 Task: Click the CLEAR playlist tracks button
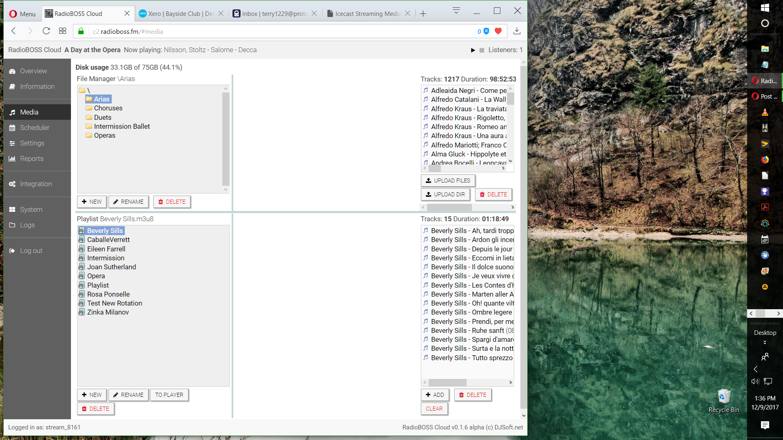point(434,409)
